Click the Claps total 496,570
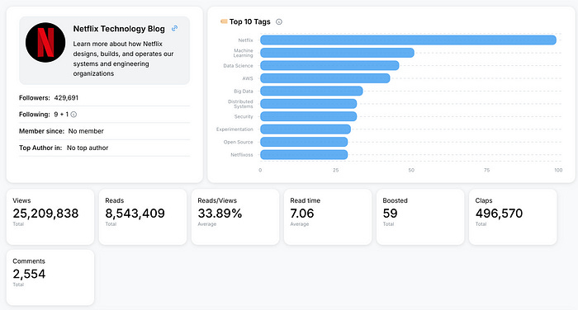The height and width of the screenshot is (310, 578). click(x=499, y=214)
